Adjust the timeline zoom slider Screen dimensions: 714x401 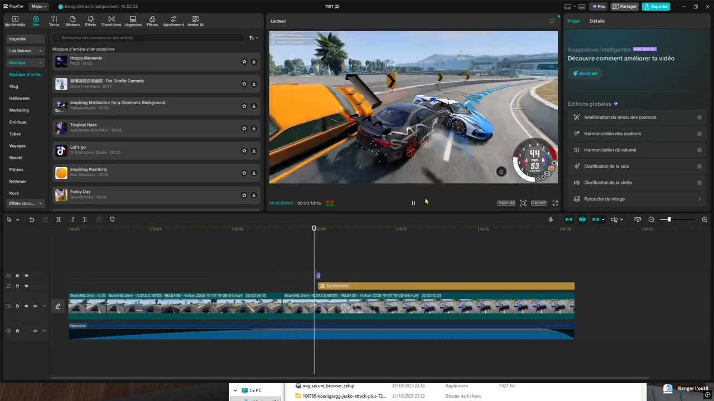[x=669, y=219]
